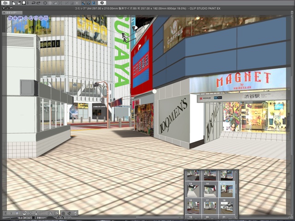Image resolution: width=295 pixels, height=221 pixels.
Task: Click scroll-down arrow of thumbnail panel
Action: pos(236,217)
